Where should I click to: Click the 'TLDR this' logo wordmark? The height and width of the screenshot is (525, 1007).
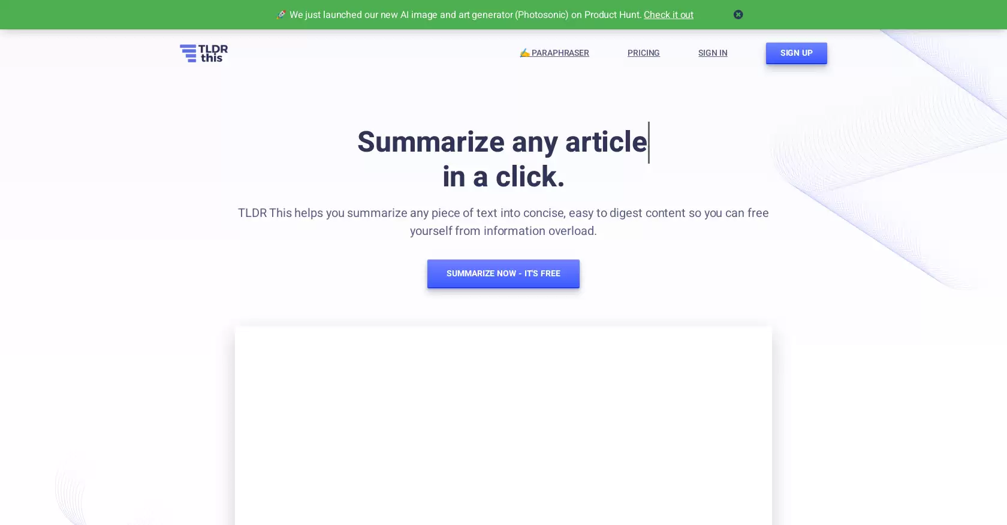(x=213, y=53)
